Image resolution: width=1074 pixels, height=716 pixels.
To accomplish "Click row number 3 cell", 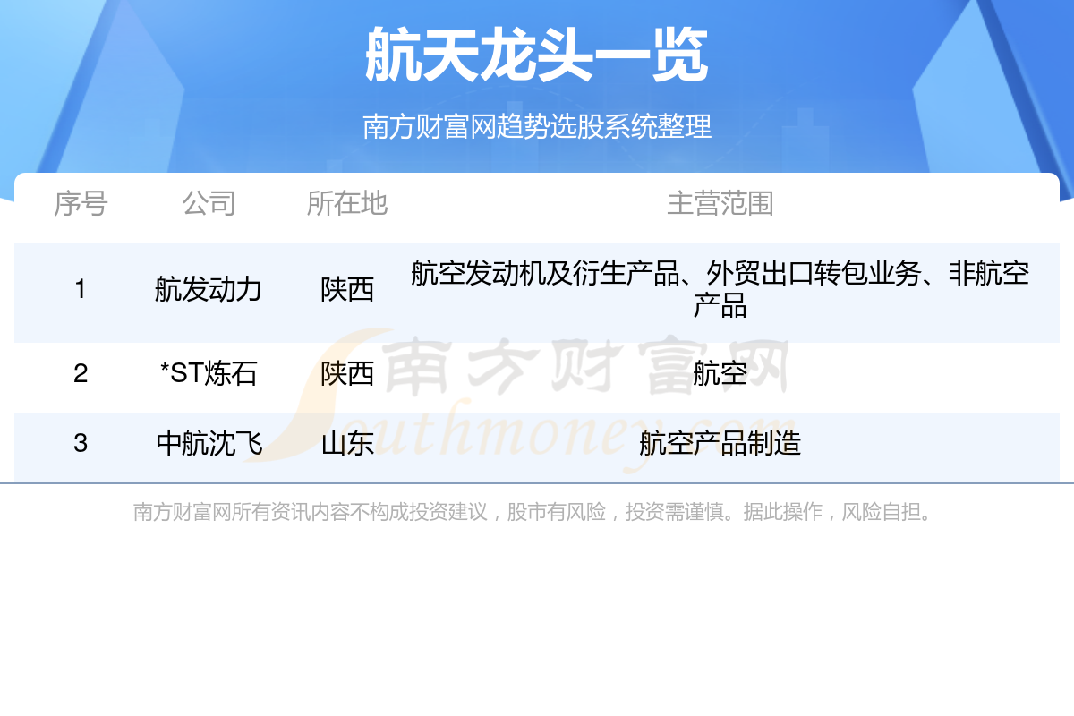I will 81,443.
